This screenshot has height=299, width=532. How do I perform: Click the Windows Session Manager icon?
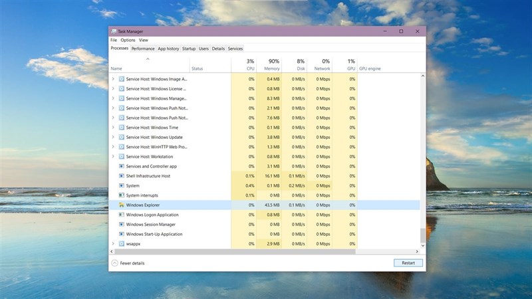(121, 225)
